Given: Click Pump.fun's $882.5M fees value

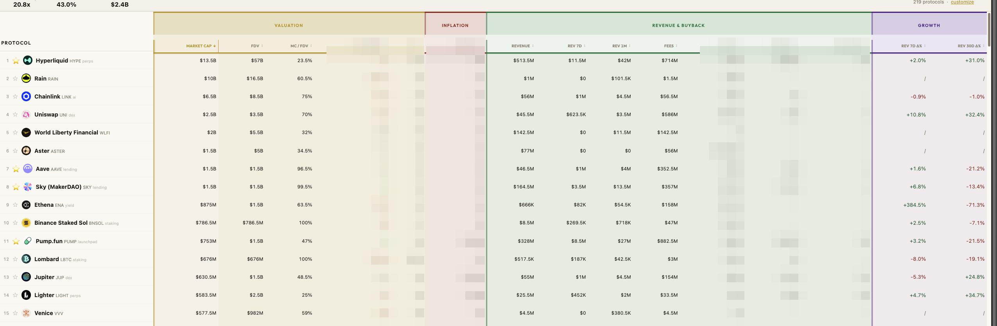Looking at the screenshot, I should (x=667, y=241).
